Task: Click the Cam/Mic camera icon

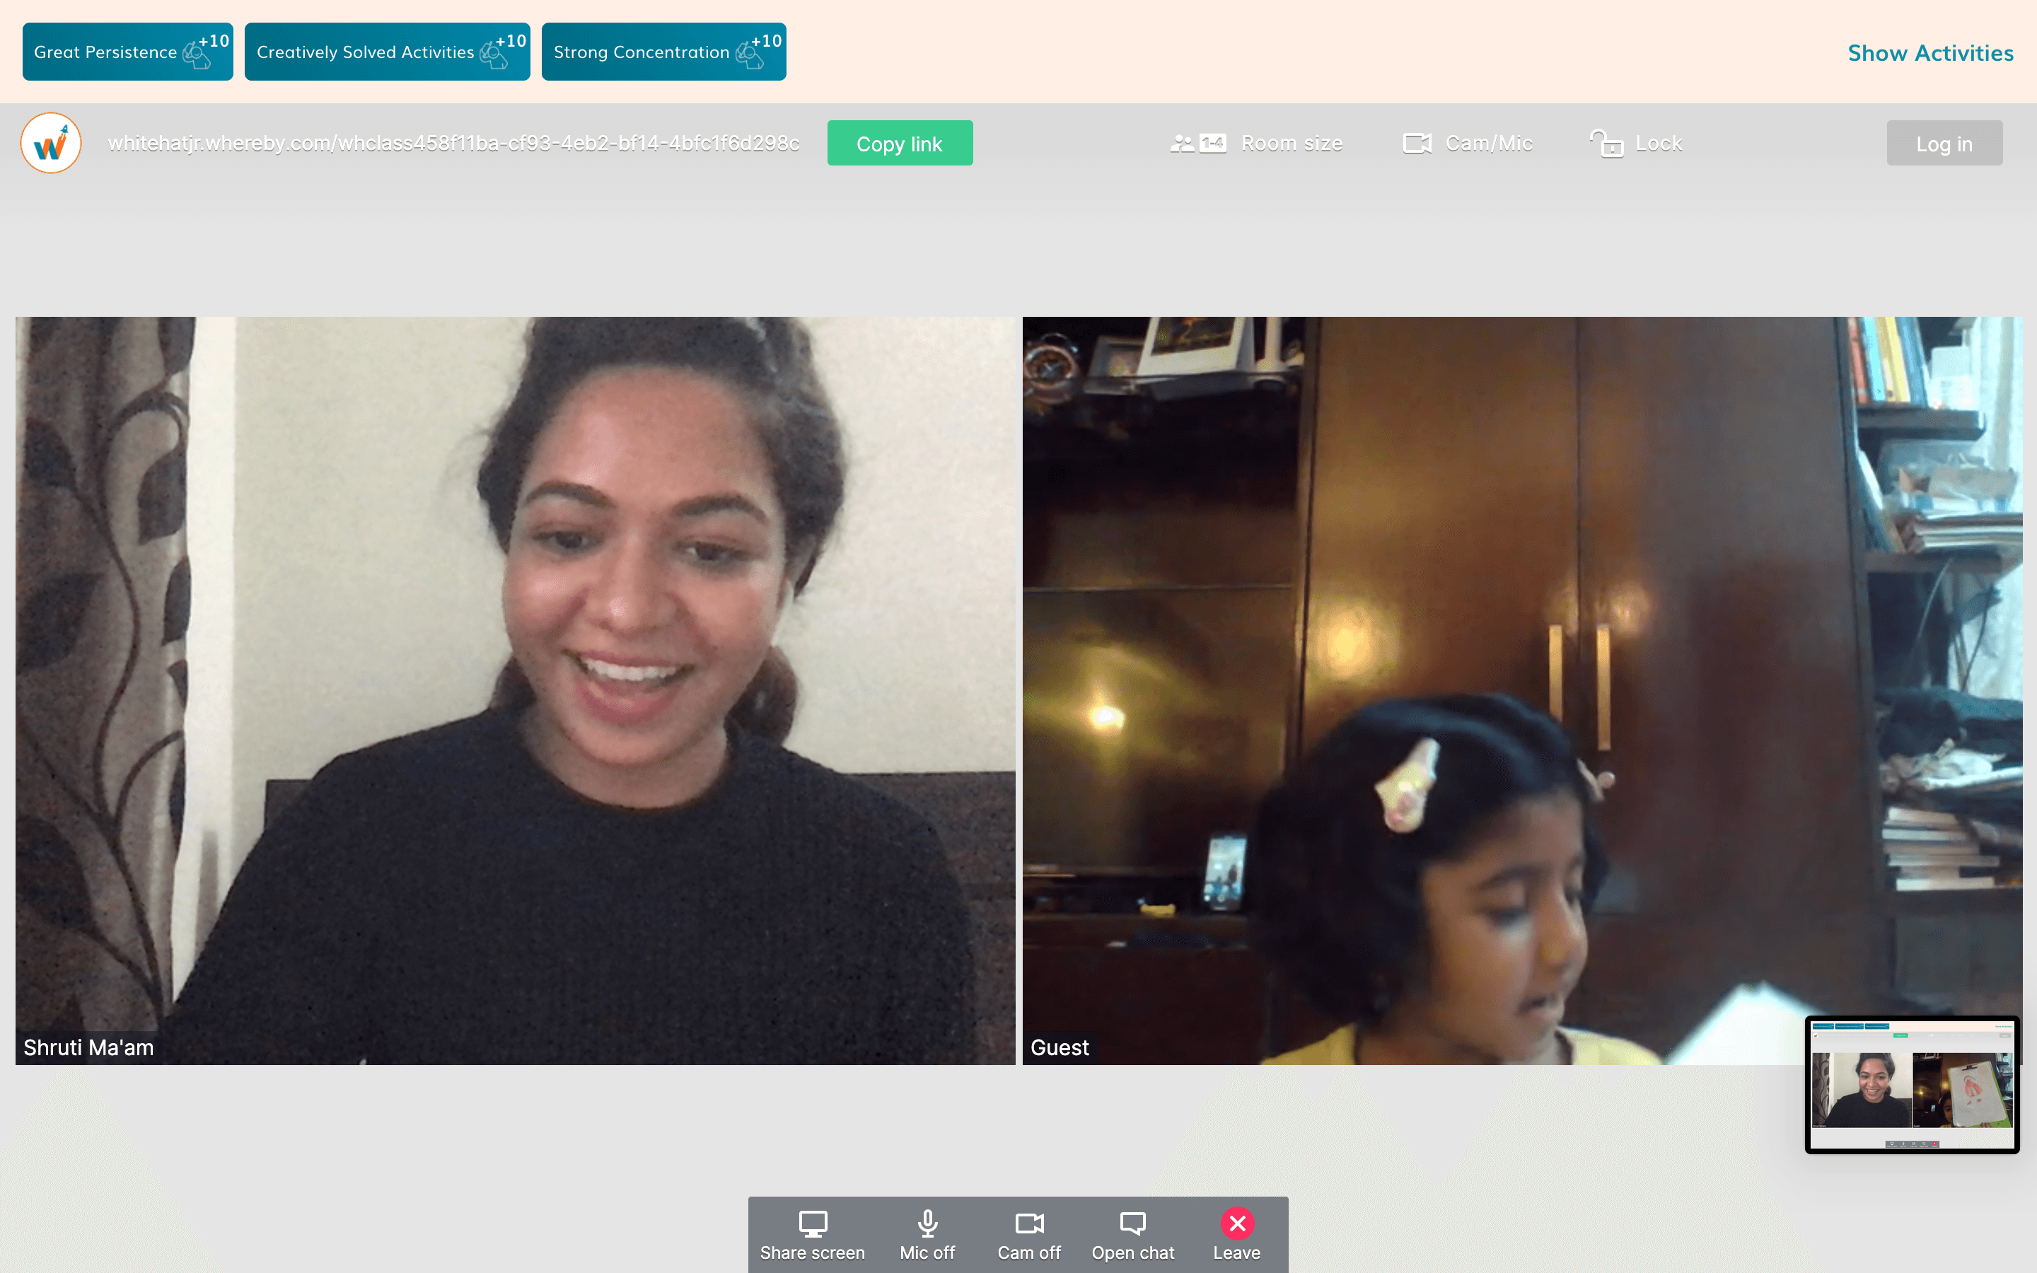Action: [x=1417, y=143]
